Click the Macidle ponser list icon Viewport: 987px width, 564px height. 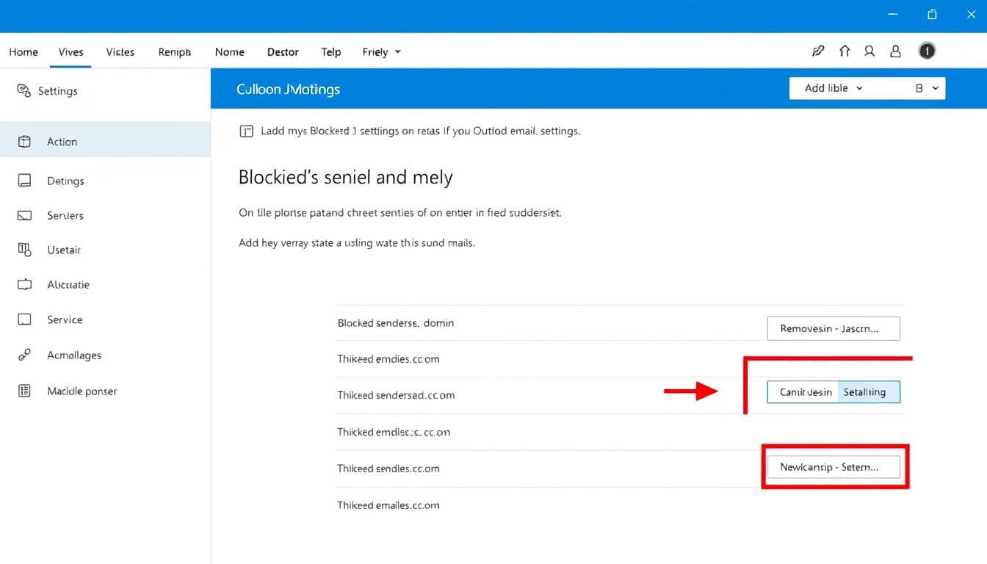24,391
